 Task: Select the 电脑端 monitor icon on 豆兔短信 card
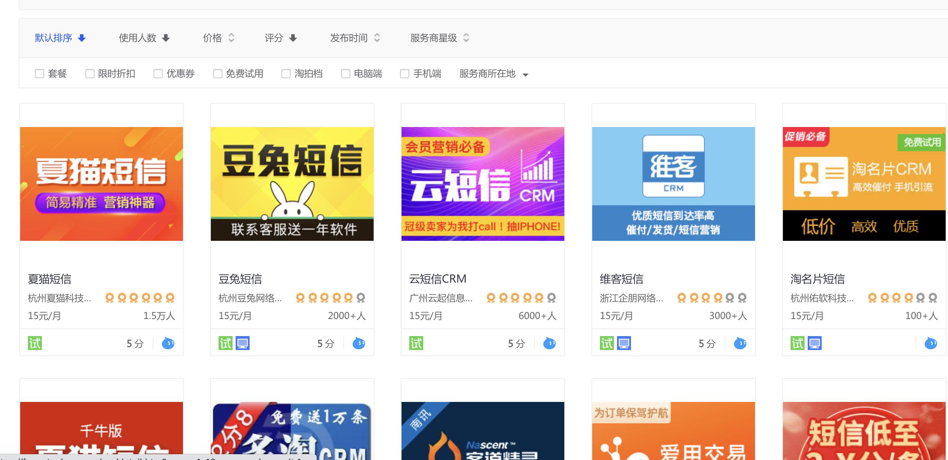tap(243, 343)
